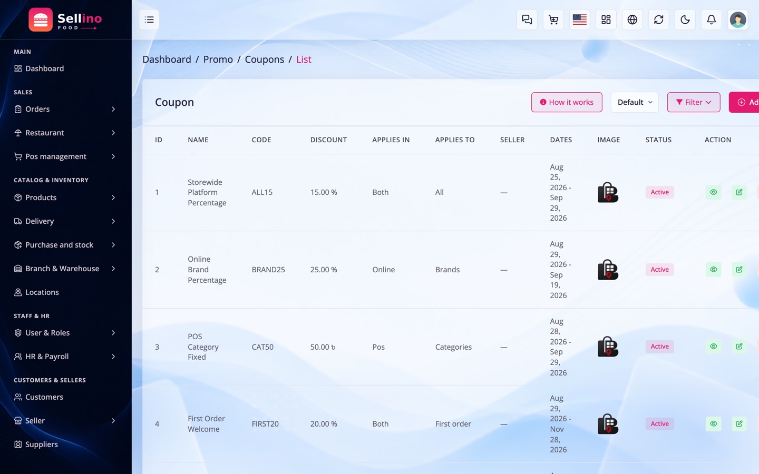Expand HR & Payroll submenu

point(65,357)
